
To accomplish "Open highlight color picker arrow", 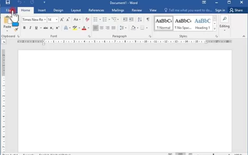I will point(79,28).
